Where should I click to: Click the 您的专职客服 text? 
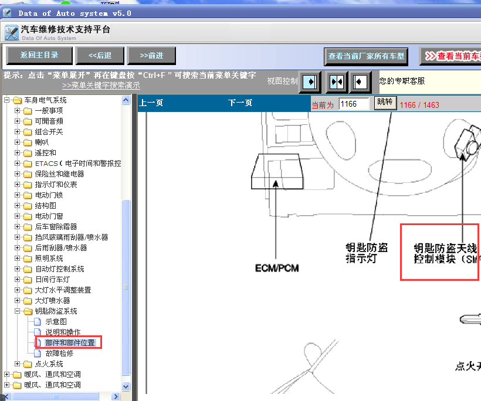402,81
